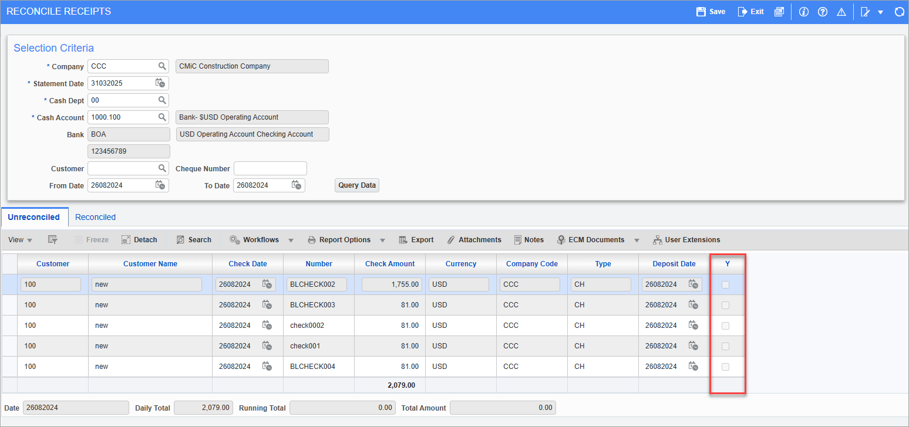Image resolution: width=909 pixels, height=427 pixels.
Task: Open Report Options in the toolbar
Action: (x=339, y=240)
